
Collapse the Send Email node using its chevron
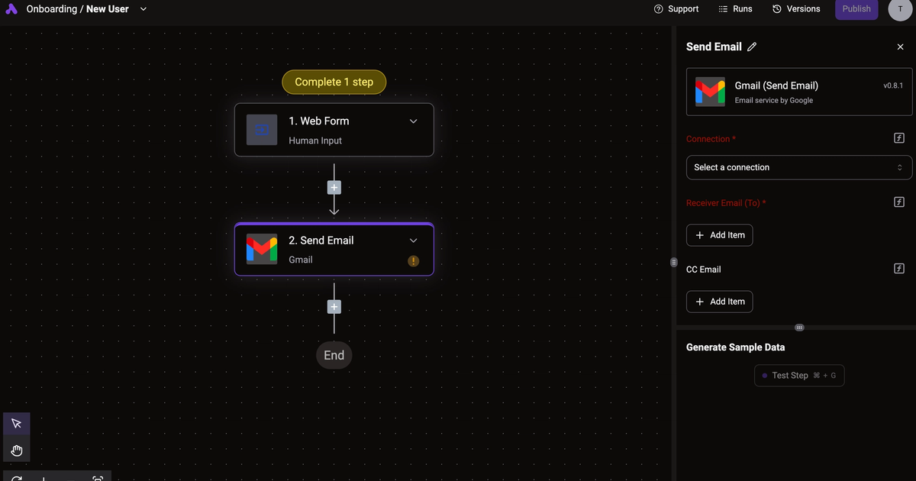point(413,240)
